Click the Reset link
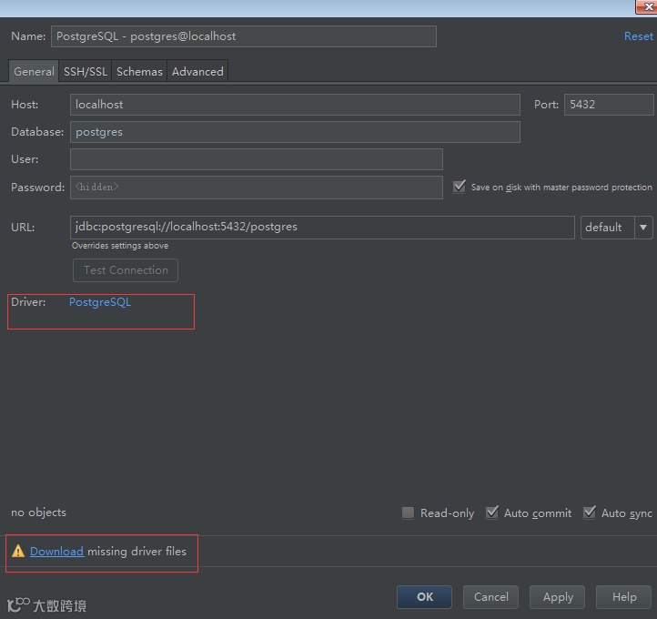 (638, 36)
